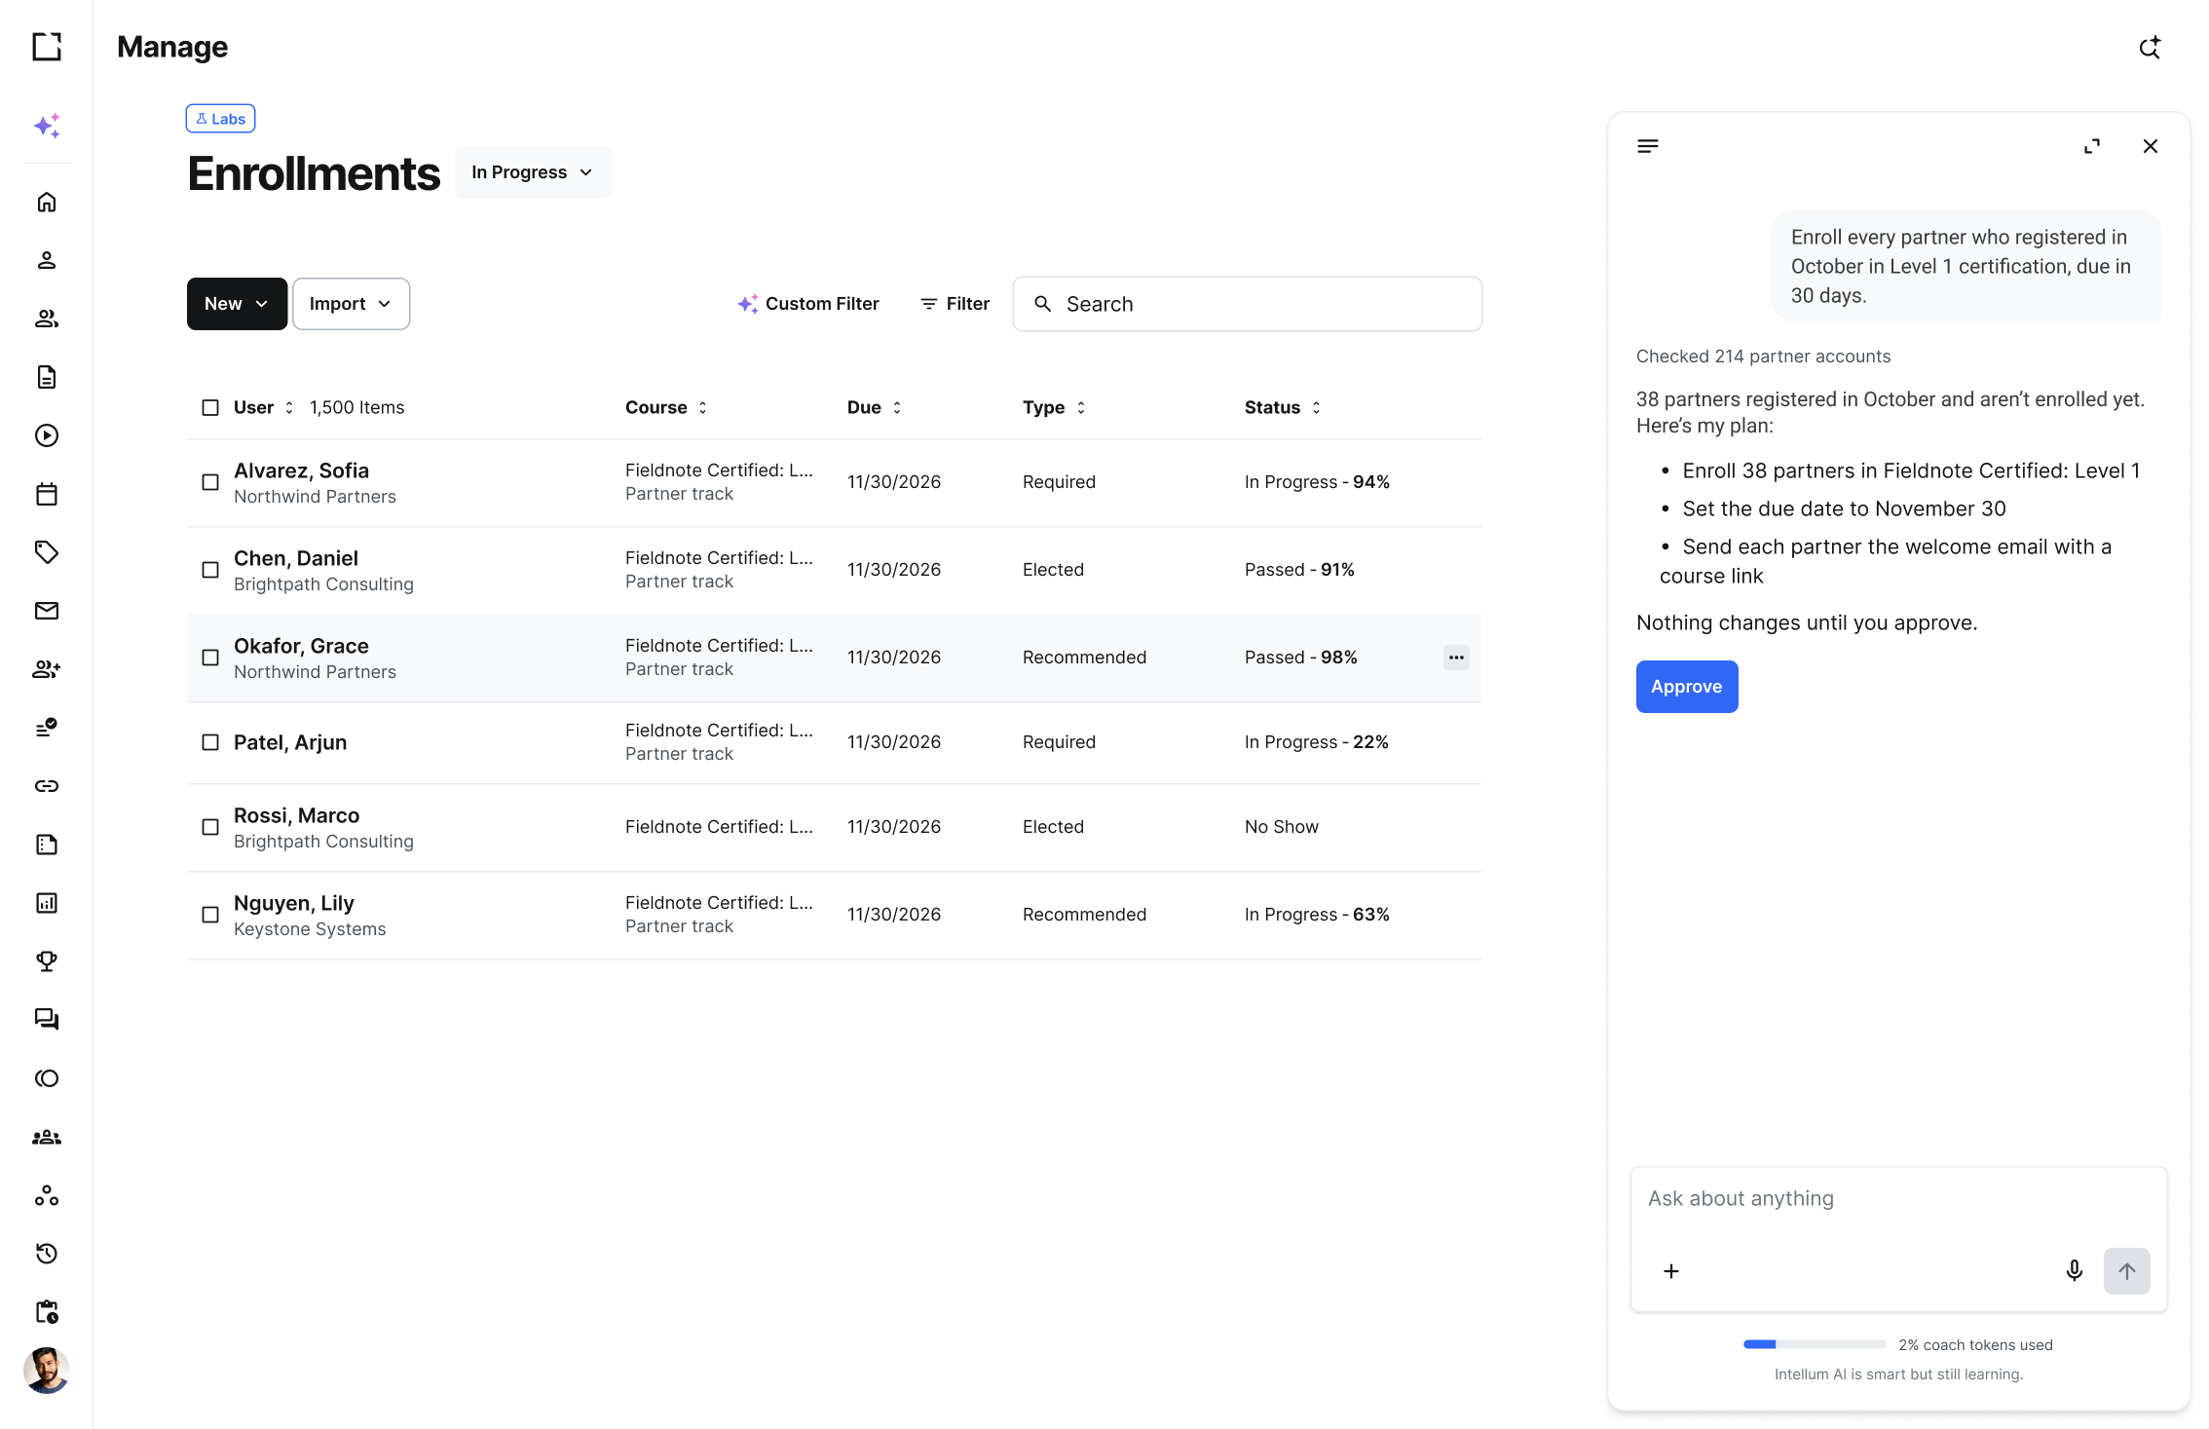Check the Alvarez, Sofia row checkbox

click(x=210, y=482)
